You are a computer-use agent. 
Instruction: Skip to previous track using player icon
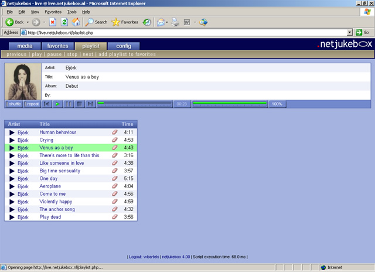pyautogui.click(x=47, y=104)
